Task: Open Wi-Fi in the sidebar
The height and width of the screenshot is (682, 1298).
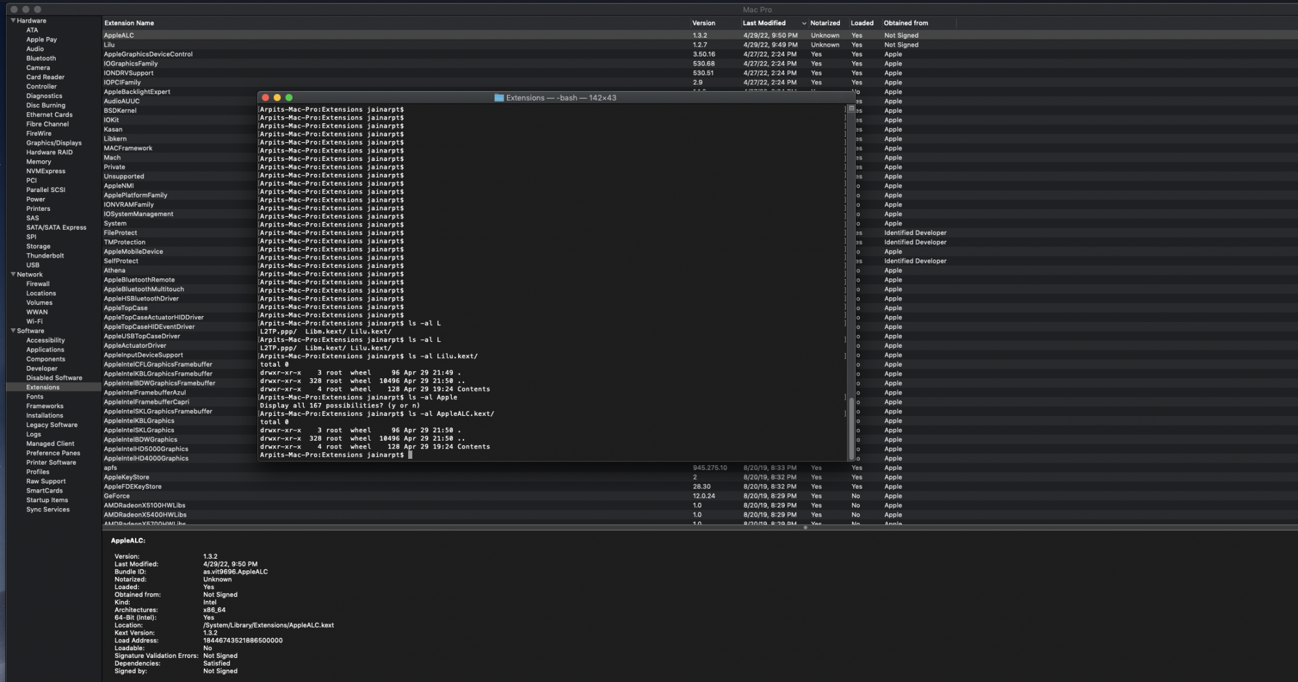Action: (x=34, y=322)
